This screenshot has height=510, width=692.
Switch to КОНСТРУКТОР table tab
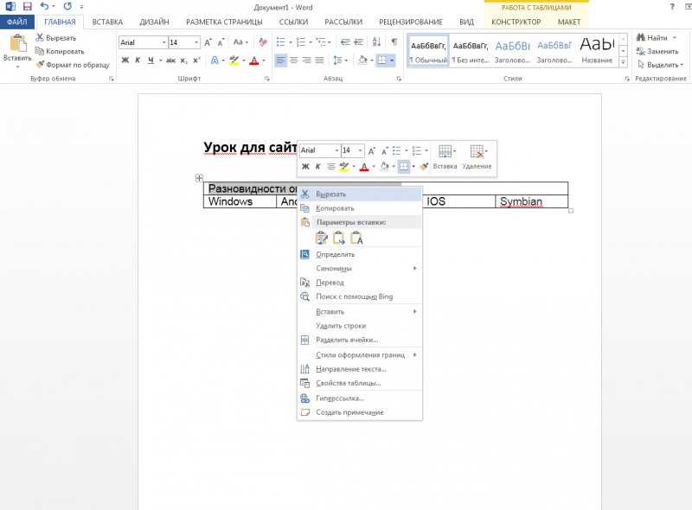click(x=516, y=22)
